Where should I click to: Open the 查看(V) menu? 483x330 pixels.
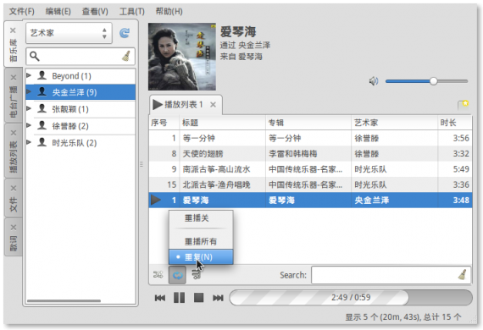tap(95, 12)
